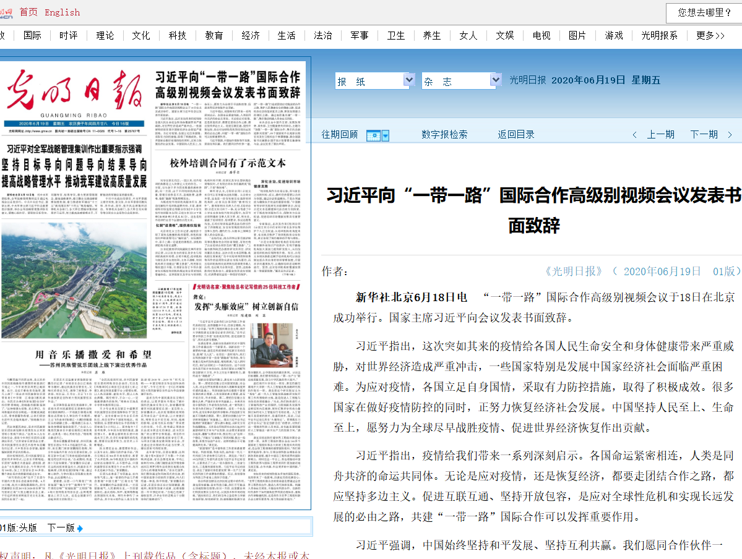742x559 pixels.
Task: Go to the 经济 economy section
Action: 251,35
